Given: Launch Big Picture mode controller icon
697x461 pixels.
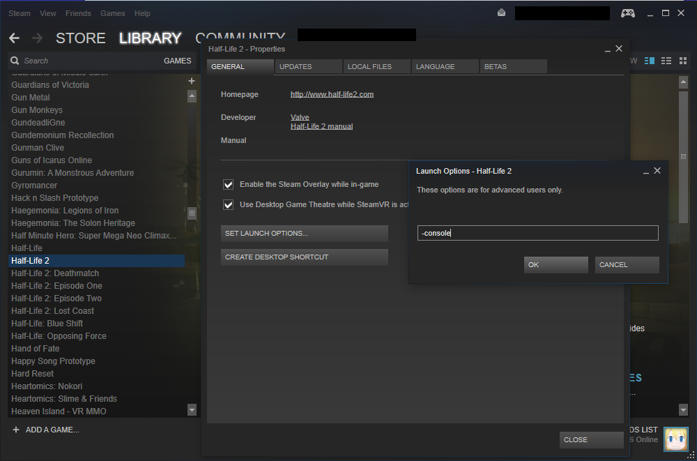Looking at the screenshot, I should [628, 13].
